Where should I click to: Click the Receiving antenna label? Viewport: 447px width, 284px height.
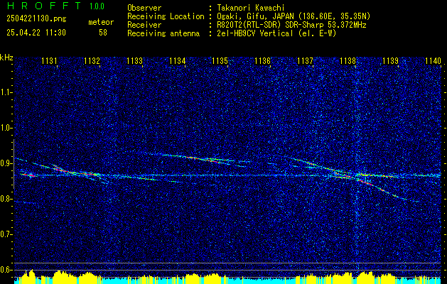(x=163, y=33)
